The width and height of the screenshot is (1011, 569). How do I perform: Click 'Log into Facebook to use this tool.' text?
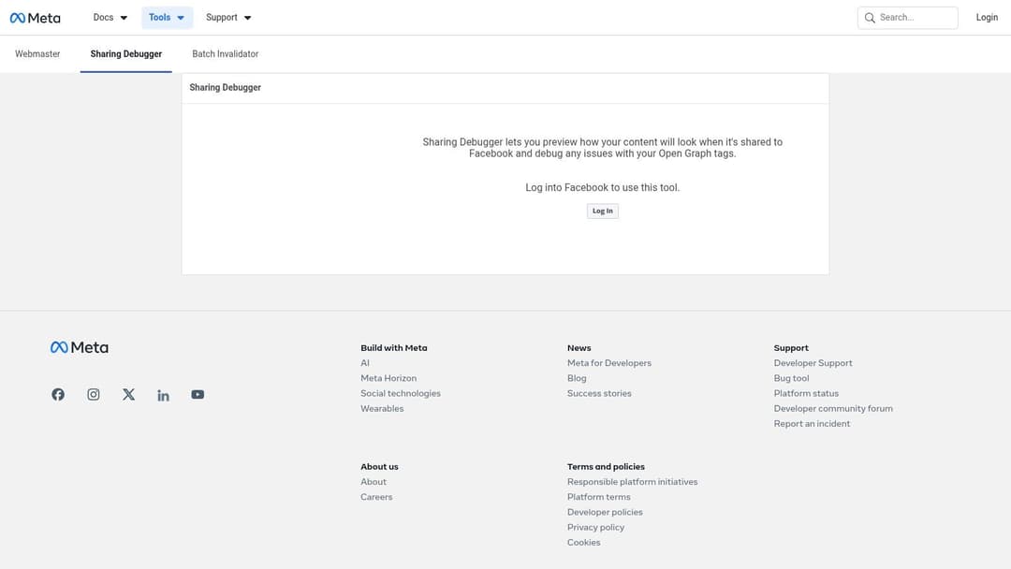603,187
